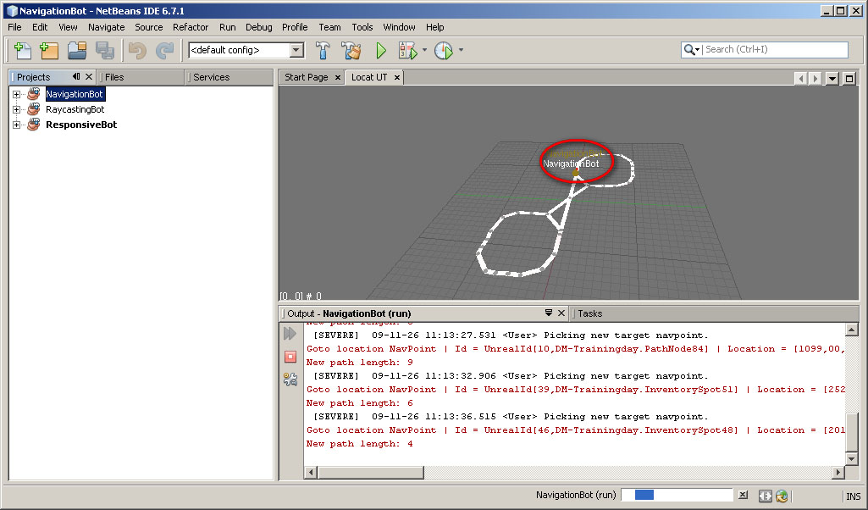The height and width of the screenshot is (510, 868).
Task: Click the New Project toolbar icon
Action: click(x=49, y=50)
